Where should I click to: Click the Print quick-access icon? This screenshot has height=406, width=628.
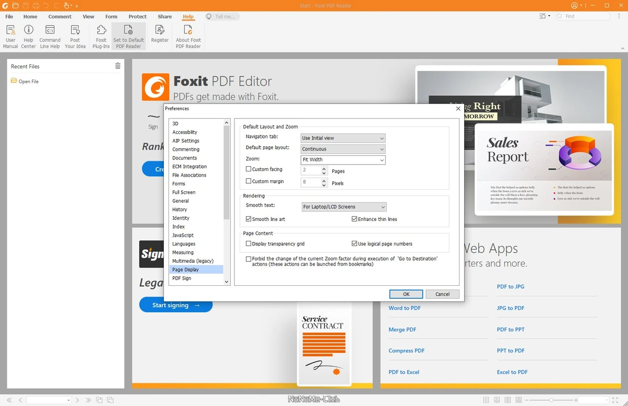click(x=36, y=6)
